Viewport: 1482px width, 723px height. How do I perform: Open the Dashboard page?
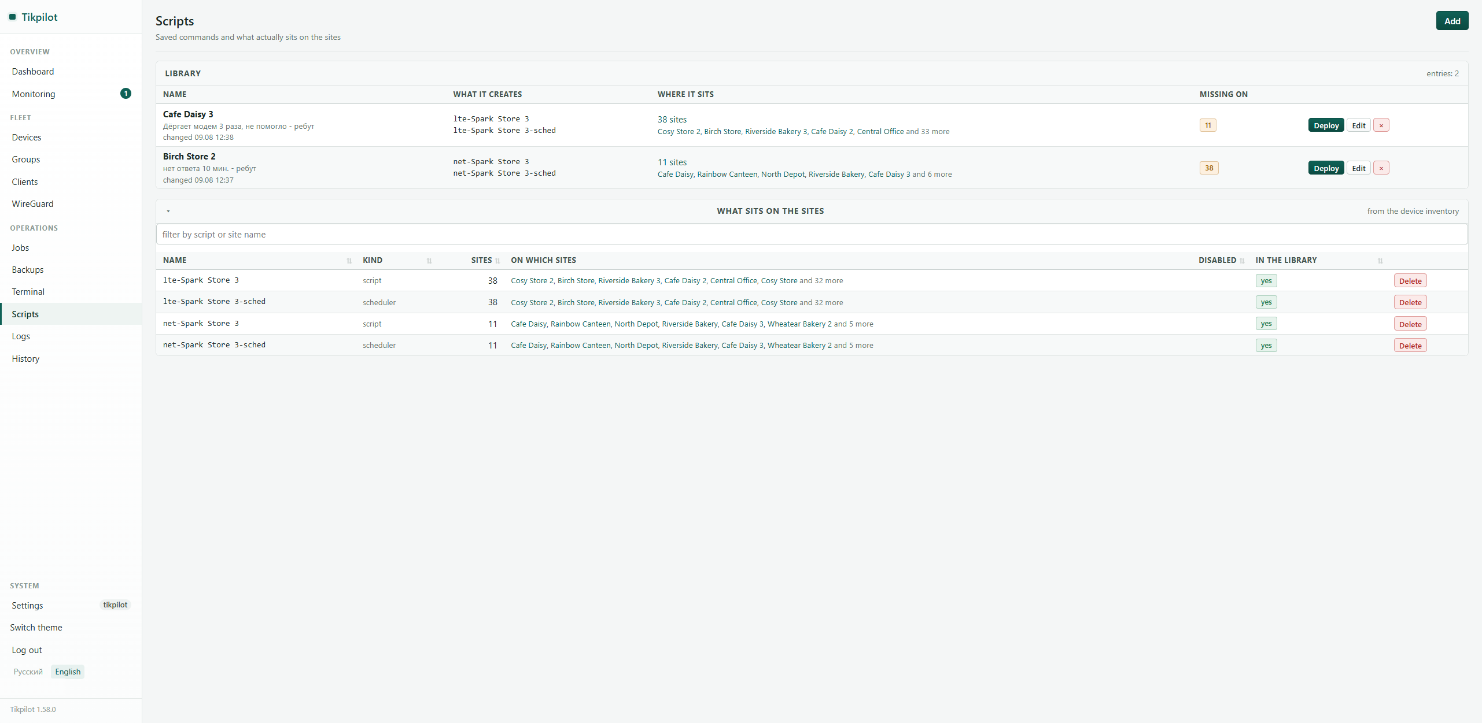tap(71, 72)
